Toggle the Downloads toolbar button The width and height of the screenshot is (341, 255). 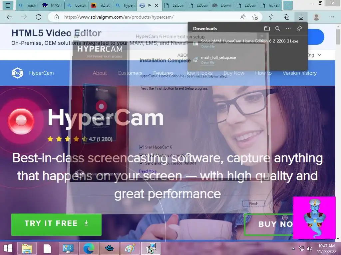coord(301,17)
